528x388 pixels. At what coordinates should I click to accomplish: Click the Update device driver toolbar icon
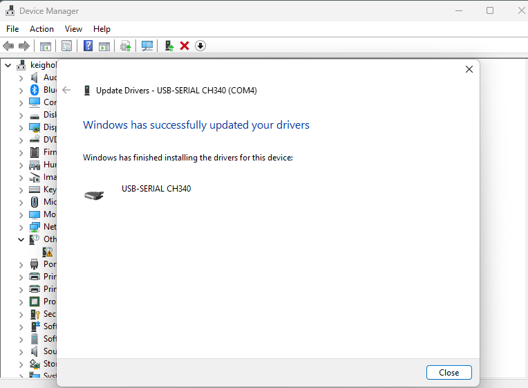(125, 46)
